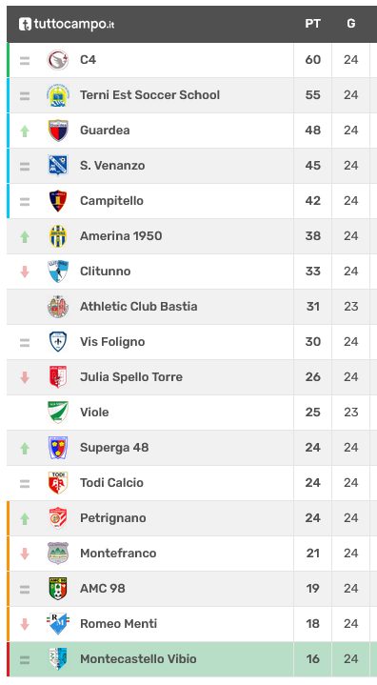377x685 pixels.
Task: Select the AMC 98 team logo
Action: tap(58, 589)
